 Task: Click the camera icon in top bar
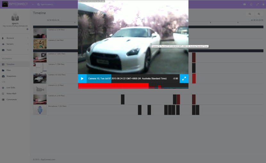[245, 4]
